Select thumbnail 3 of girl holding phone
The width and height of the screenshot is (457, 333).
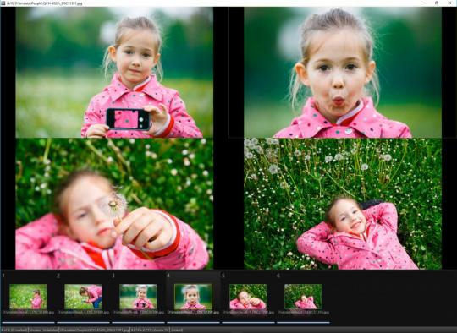[138, 297]
